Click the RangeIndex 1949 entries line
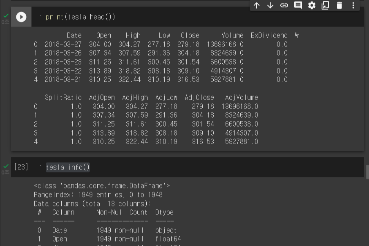This screenshot has width=369, height=246. click(98, 195)
